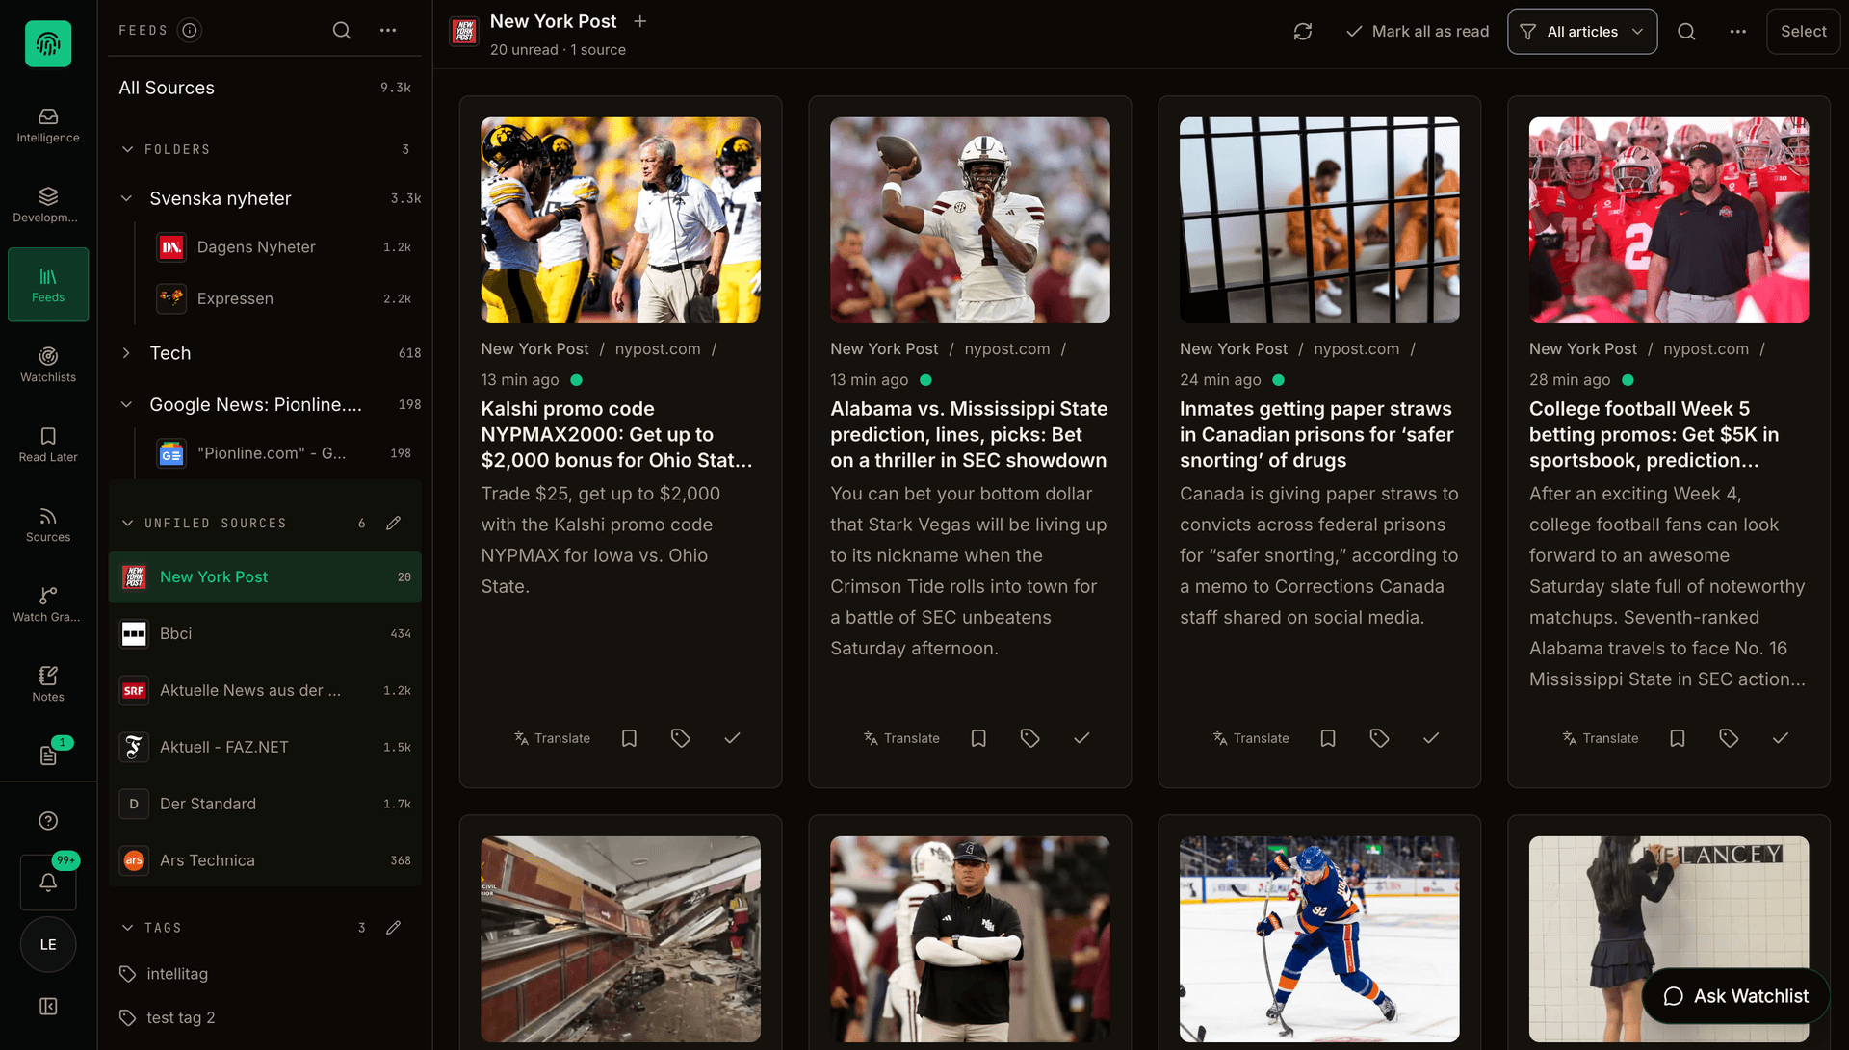Image resolution: width=1849 pixels, height=1050 pixels.
Task: Tag the Alabama vs. Mississippi State article
Action: click(1029, 738)
